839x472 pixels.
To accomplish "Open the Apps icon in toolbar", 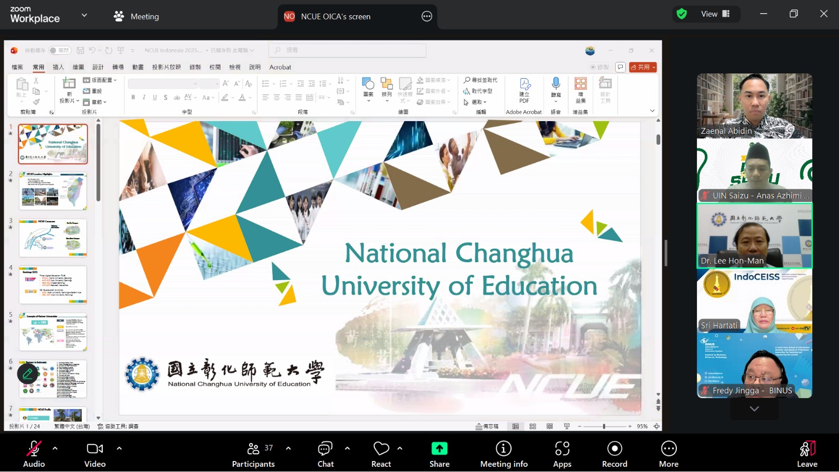I will [x=562, y=448].
